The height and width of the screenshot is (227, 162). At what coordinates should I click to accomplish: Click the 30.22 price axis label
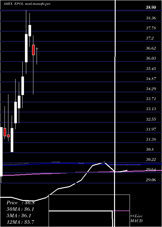tap(151, 160)
